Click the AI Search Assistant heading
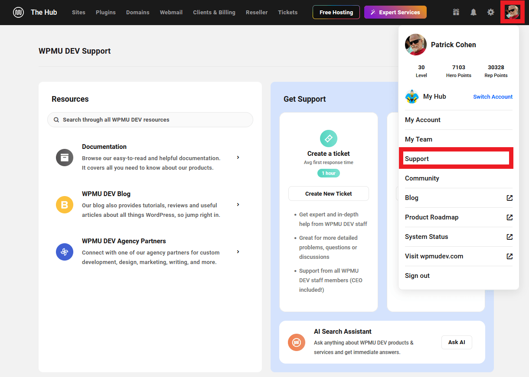Viewport: 529px width, 377px height. pos(343,332)
